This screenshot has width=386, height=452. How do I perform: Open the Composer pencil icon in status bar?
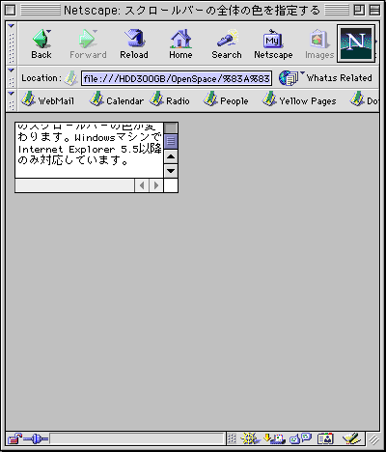click(352, 438)
